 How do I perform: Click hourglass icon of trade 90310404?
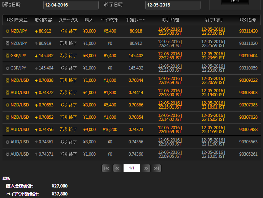click(7, 56)
